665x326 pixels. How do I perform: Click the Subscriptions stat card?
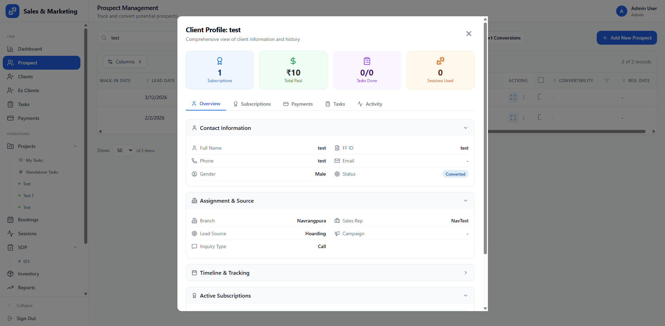tap(220, 70)
